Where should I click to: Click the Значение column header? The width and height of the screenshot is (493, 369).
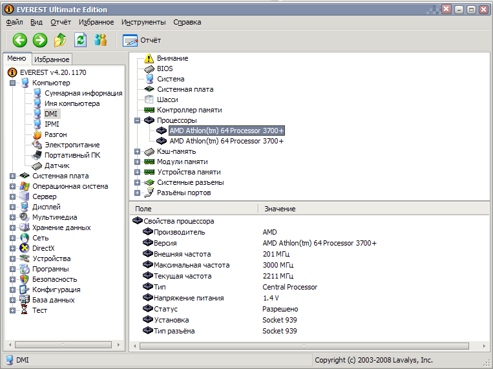pyautogui.click(x=374, y=209)
